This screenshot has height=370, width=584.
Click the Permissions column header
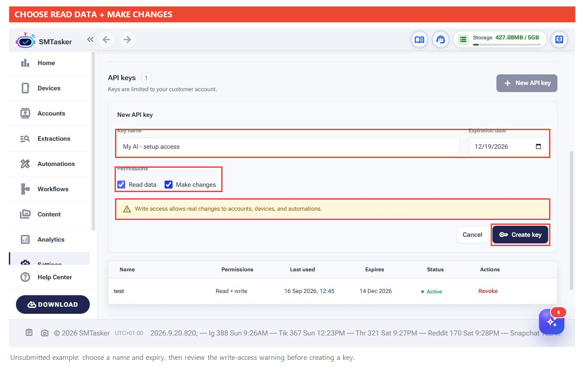(238, 269)
